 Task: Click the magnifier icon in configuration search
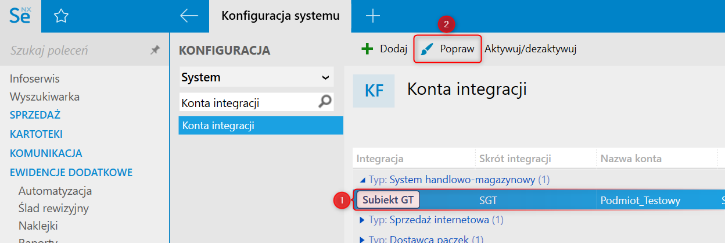[x=326, y=102]
